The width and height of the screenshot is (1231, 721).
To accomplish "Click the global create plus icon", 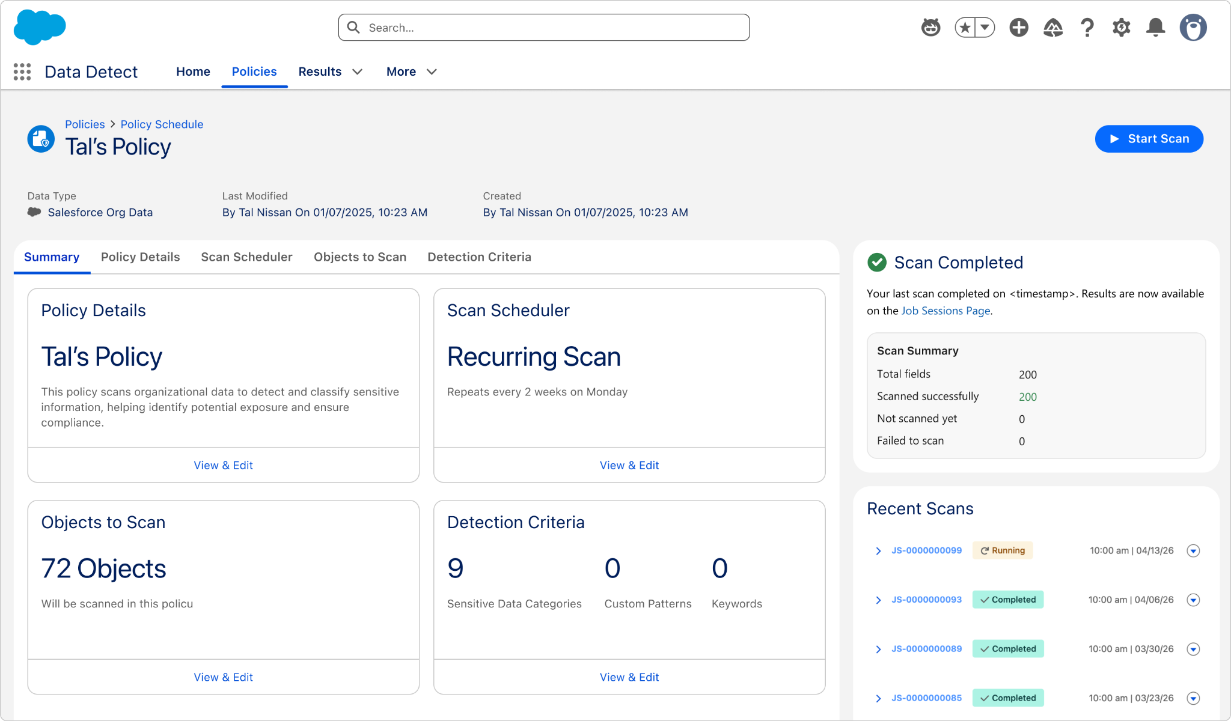I will (x=1019, y=27).
